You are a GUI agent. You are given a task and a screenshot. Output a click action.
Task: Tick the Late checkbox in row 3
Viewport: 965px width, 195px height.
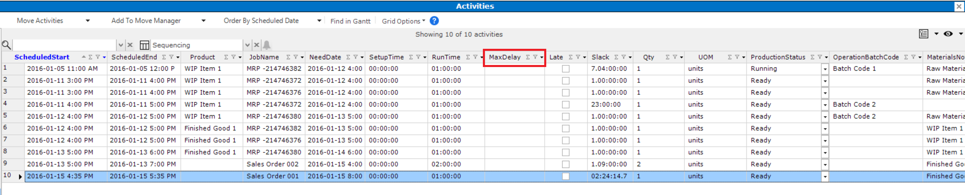566,93
